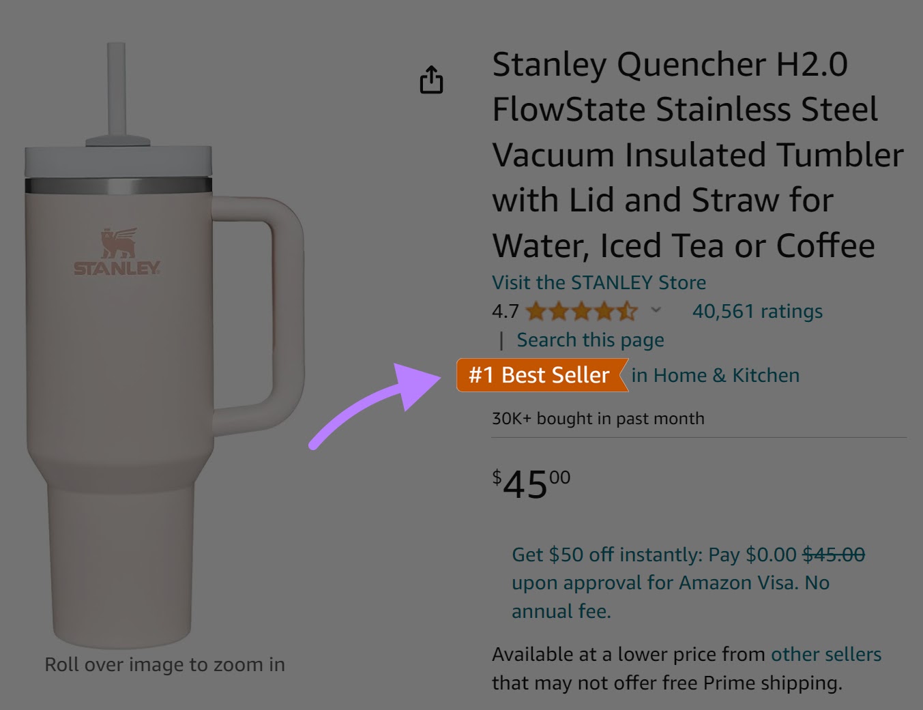This screenshot has width=923, height=710.
Task: Expand the ratings breakdown dropdown arrow
Action: point(656,311)
